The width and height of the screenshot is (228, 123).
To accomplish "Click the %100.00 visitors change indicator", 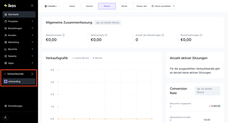I will click(x=214, y=106).
